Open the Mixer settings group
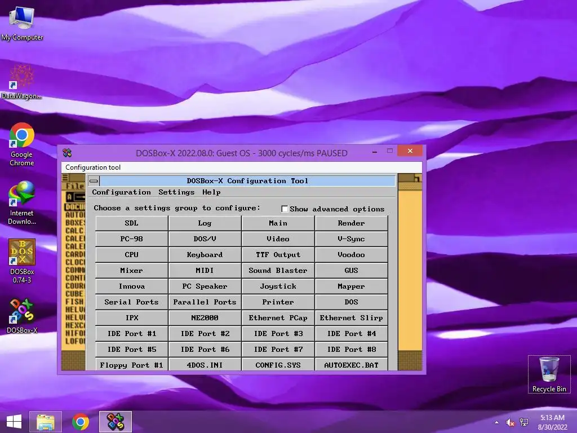The width and height of the screenshot is (577, 433). [131, 271]
